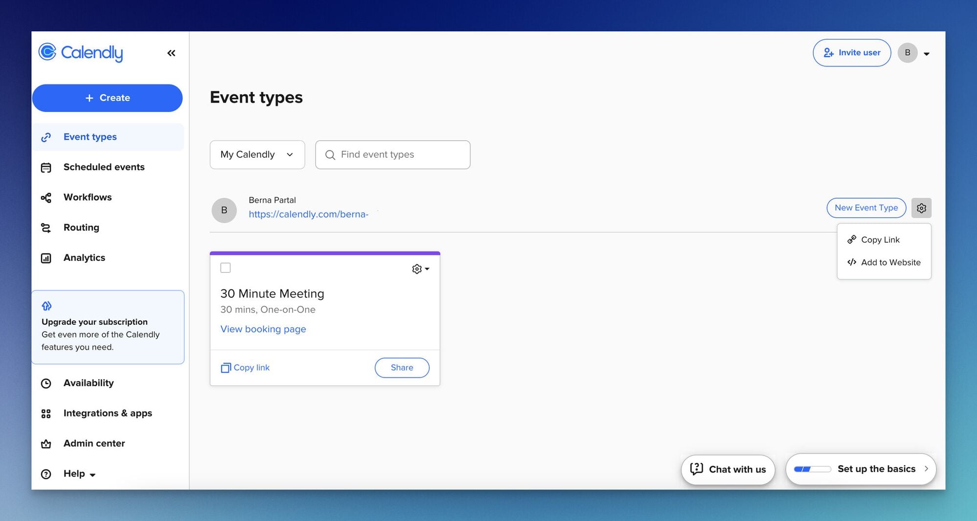Click the Analytics chart icon
Screen dimensions: 977x521
click(46, 258)
